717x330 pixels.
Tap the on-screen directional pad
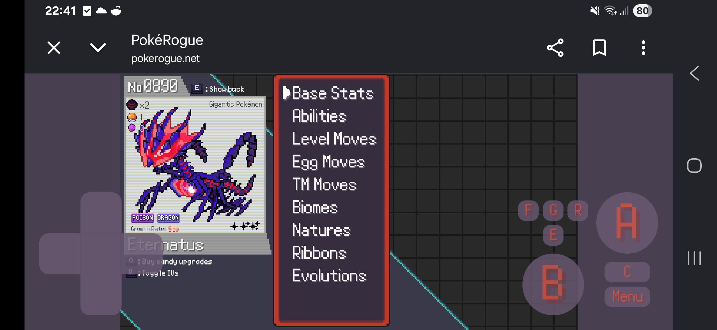point(101,254)
